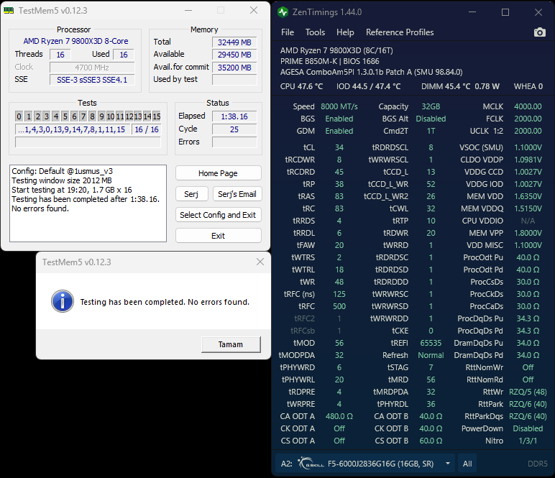Click the VSOC (SMU) 1.1000V value
This screenshot has height=478, width=555.
point(528,147)
